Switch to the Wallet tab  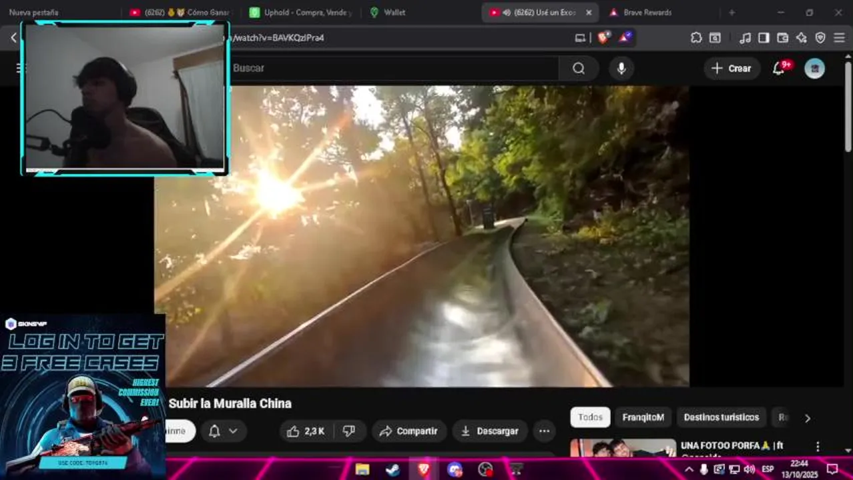[x=394, y=13]
